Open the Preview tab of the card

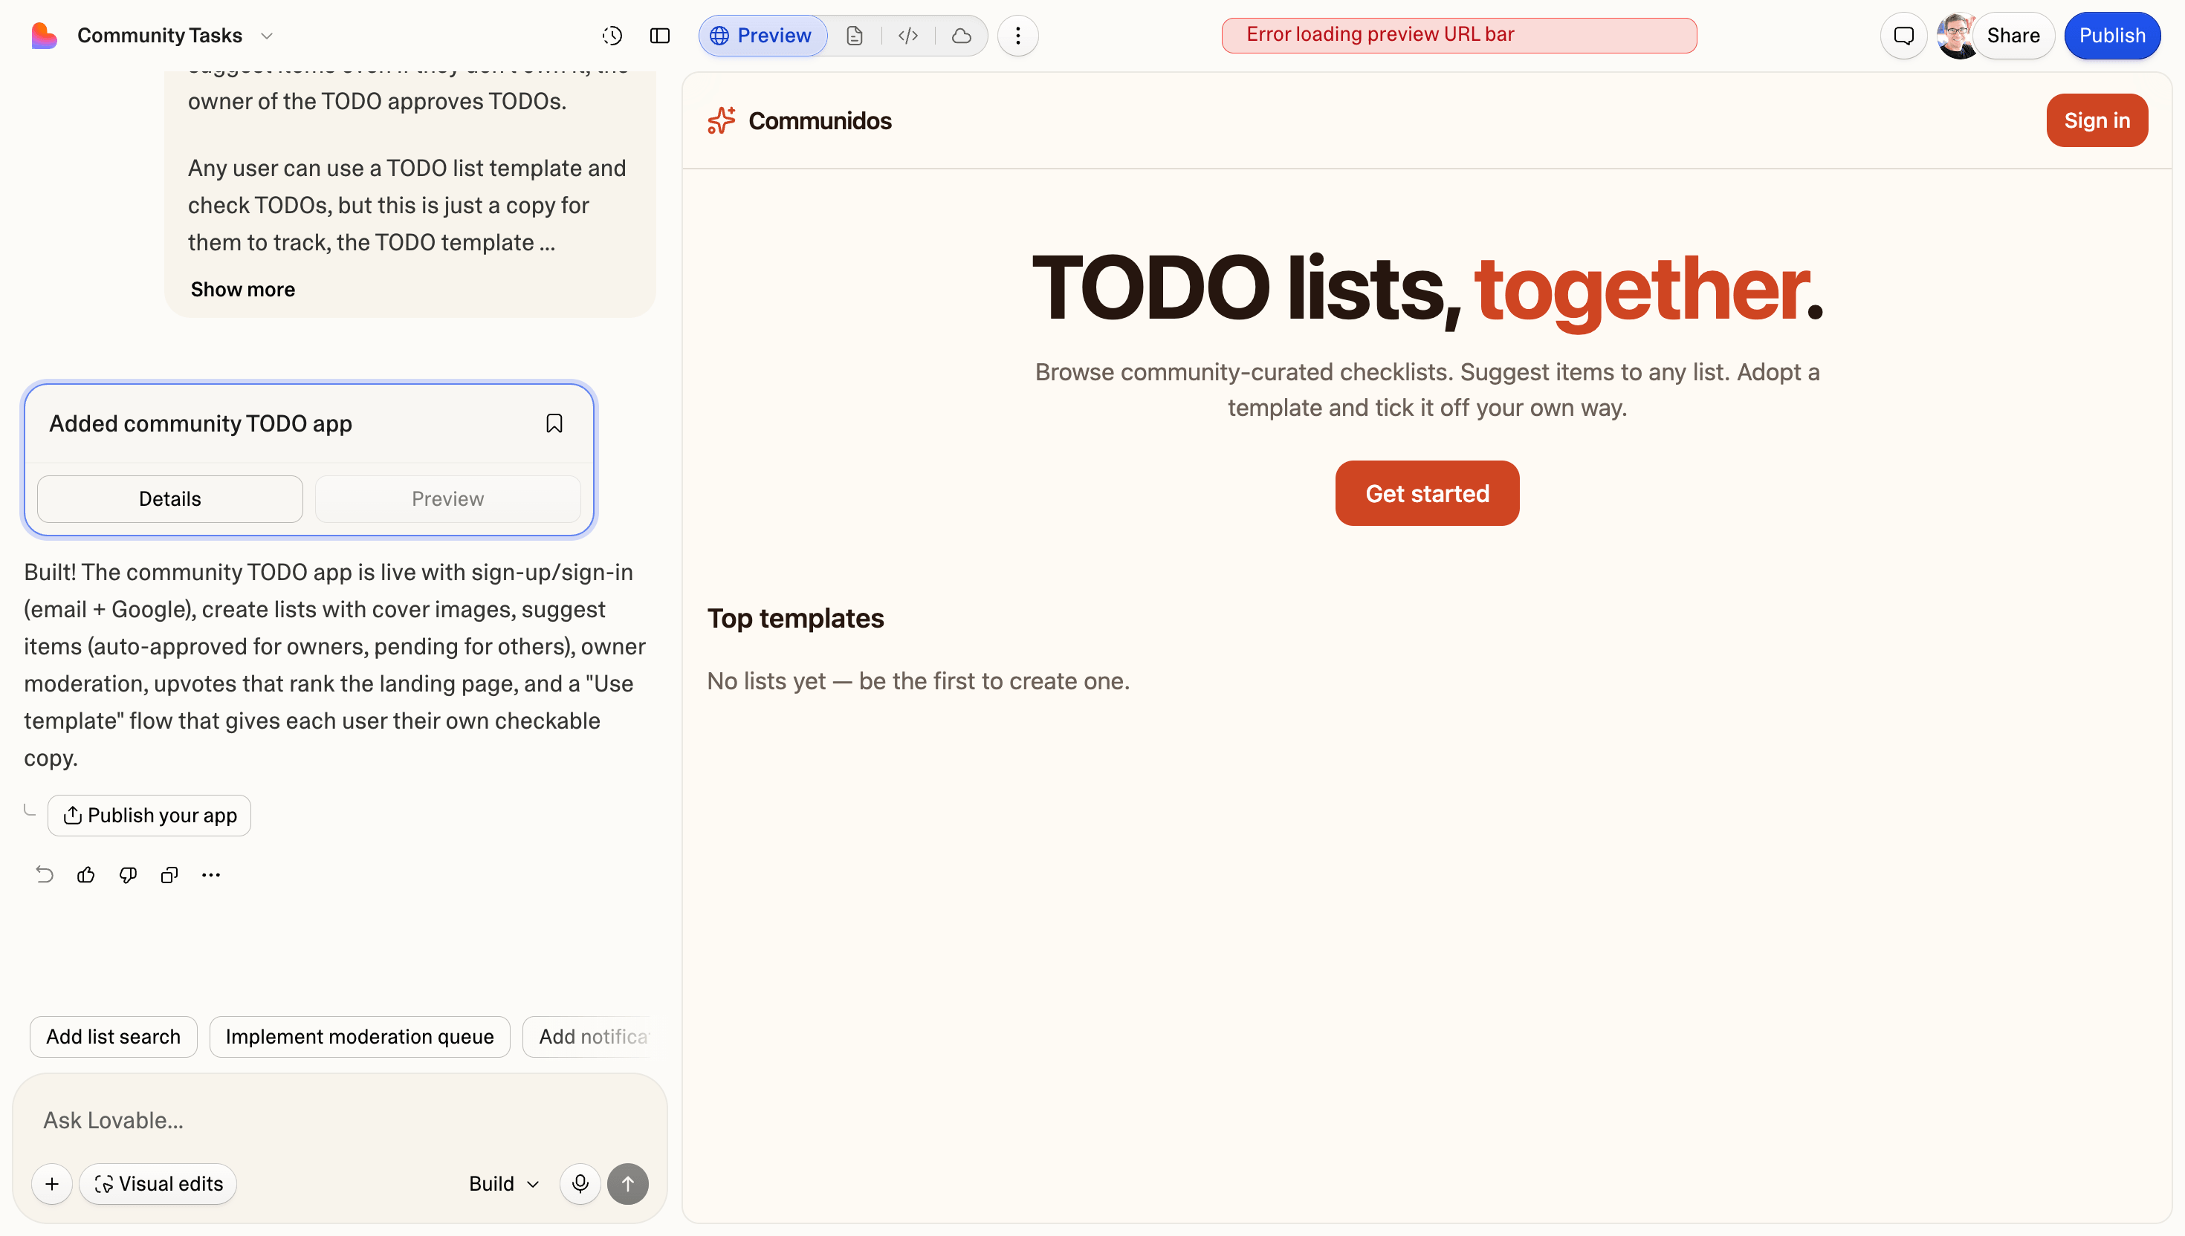[x=447, y=499]
